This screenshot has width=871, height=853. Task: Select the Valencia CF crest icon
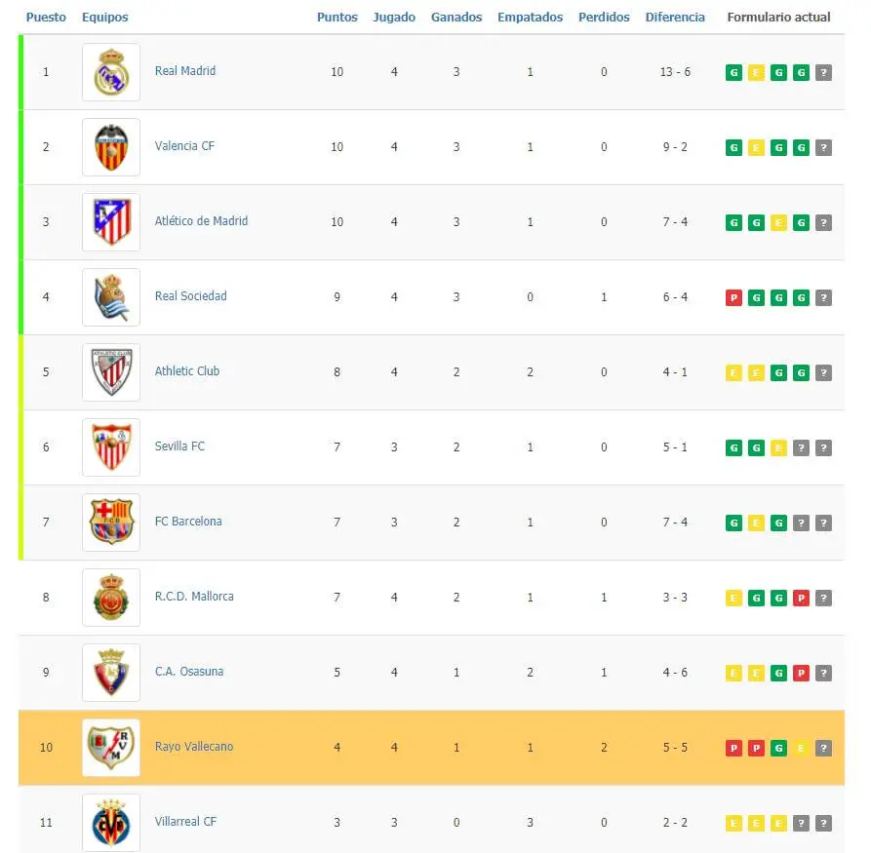click(110, 147)
